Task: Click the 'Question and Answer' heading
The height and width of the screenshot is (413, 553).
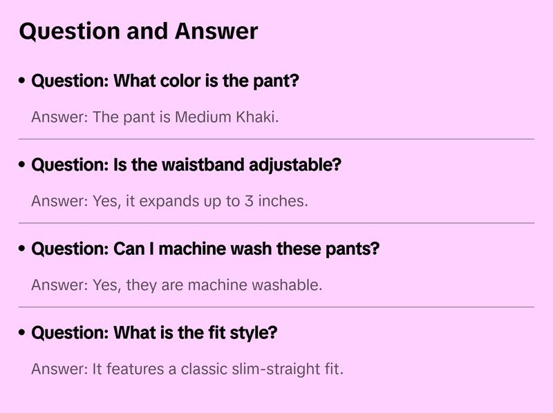Action: coord(138,31)
